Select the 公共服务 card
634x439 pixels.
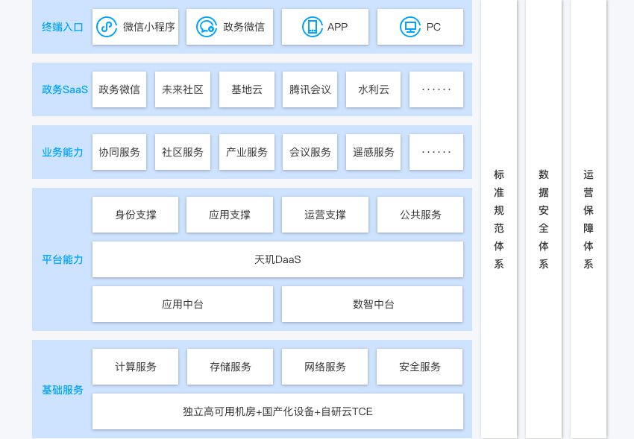[x=420, y=215]
